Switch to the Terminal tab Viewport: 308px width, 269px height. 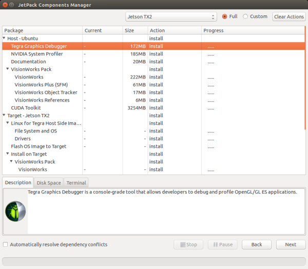[x=76, y=183]
